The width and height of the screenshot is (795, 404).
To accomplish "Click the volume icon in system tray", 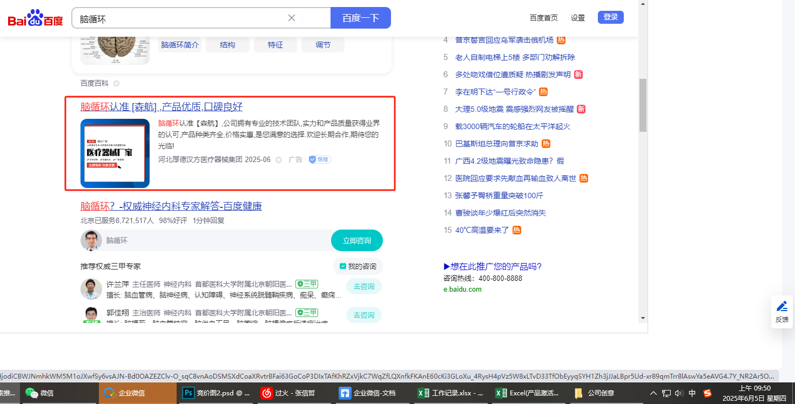I will (679, 393).
